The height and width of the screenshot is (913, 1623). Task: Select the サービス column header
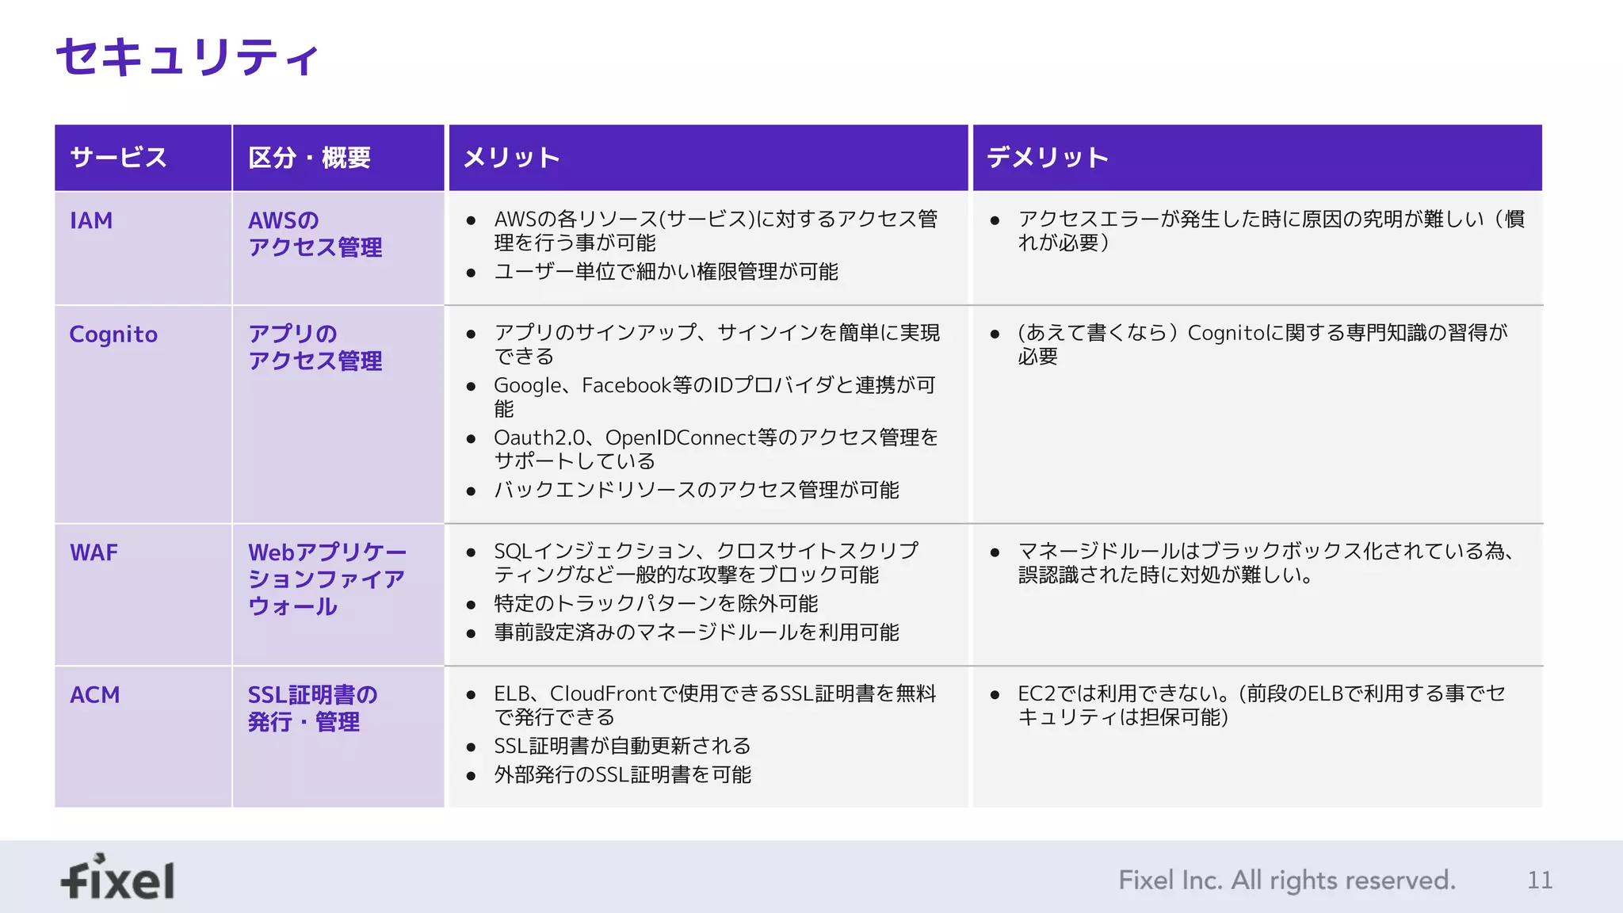[x=119, y=157]
